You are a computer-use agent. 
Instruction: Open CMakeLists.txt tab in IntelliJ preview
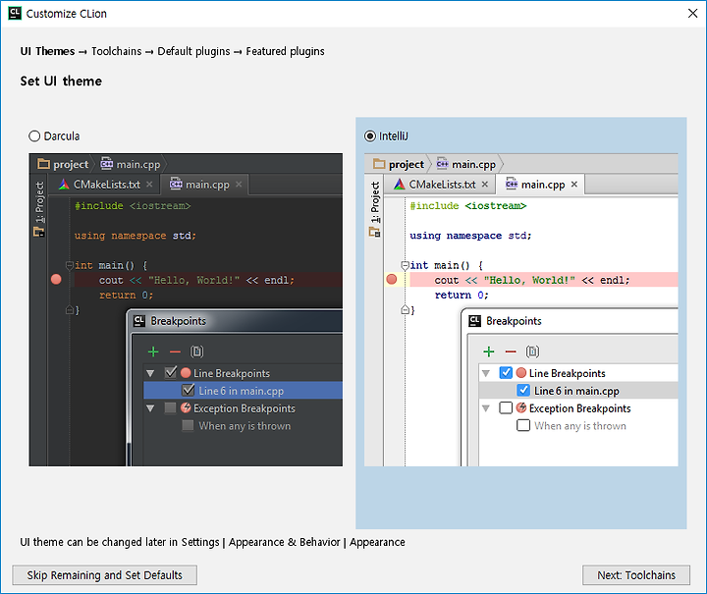click(x=438, y=185)
